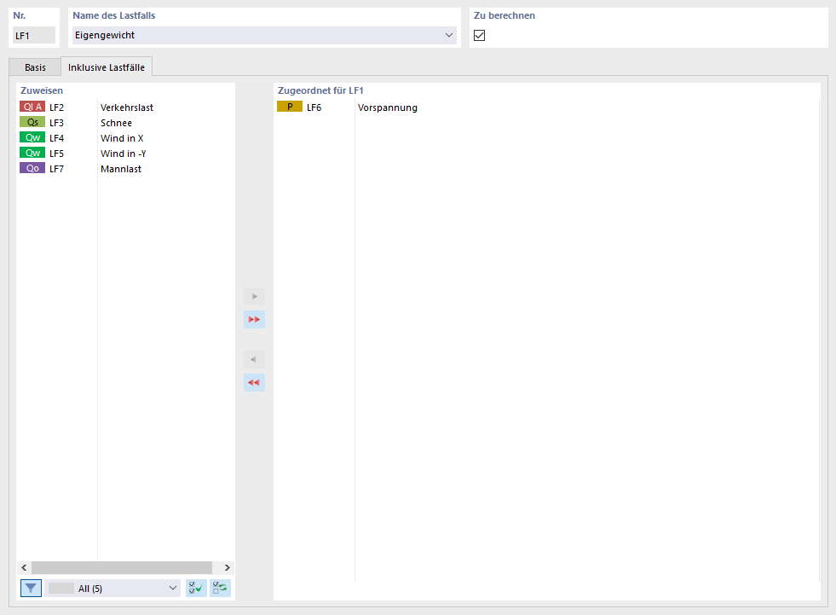The image size is (836, 615).
Task: Click the LF4 label
Action: [56, 138]
